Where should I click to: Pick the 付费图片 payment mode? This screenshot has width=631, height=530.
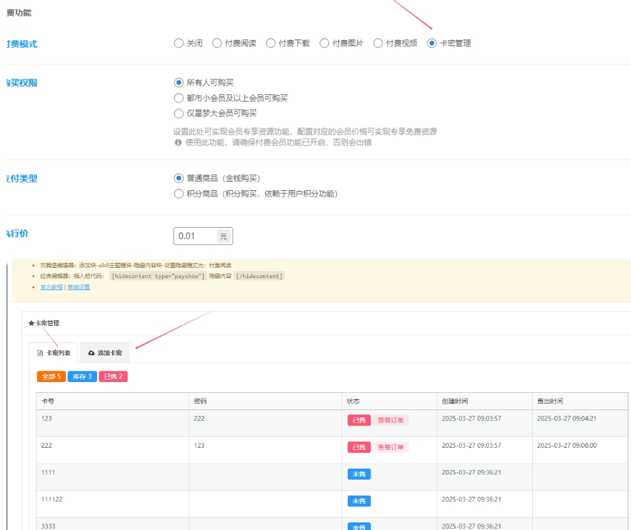pos(324,43)
